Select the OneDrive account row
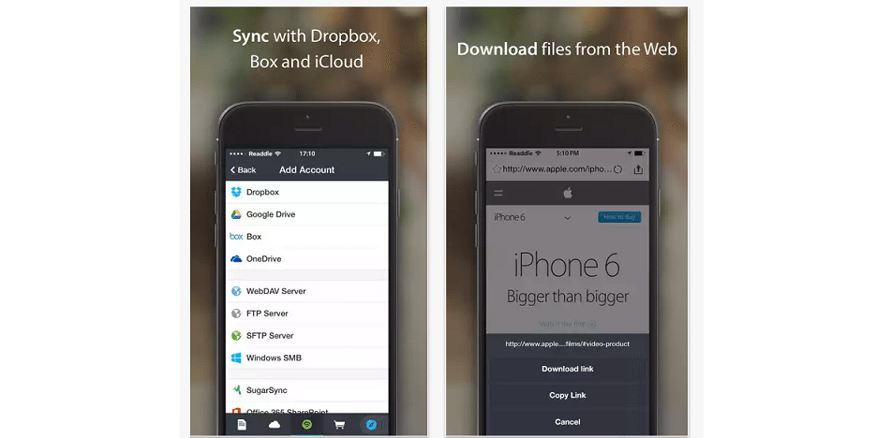Viewport: 891px width, 438px height. coord(307,258)
